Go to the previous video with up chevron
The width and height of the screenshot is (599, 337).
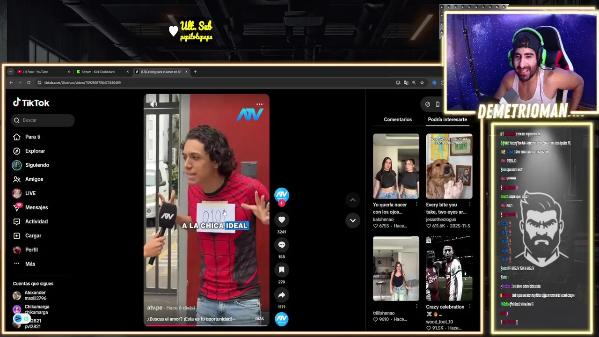click(x=353, y=200)
